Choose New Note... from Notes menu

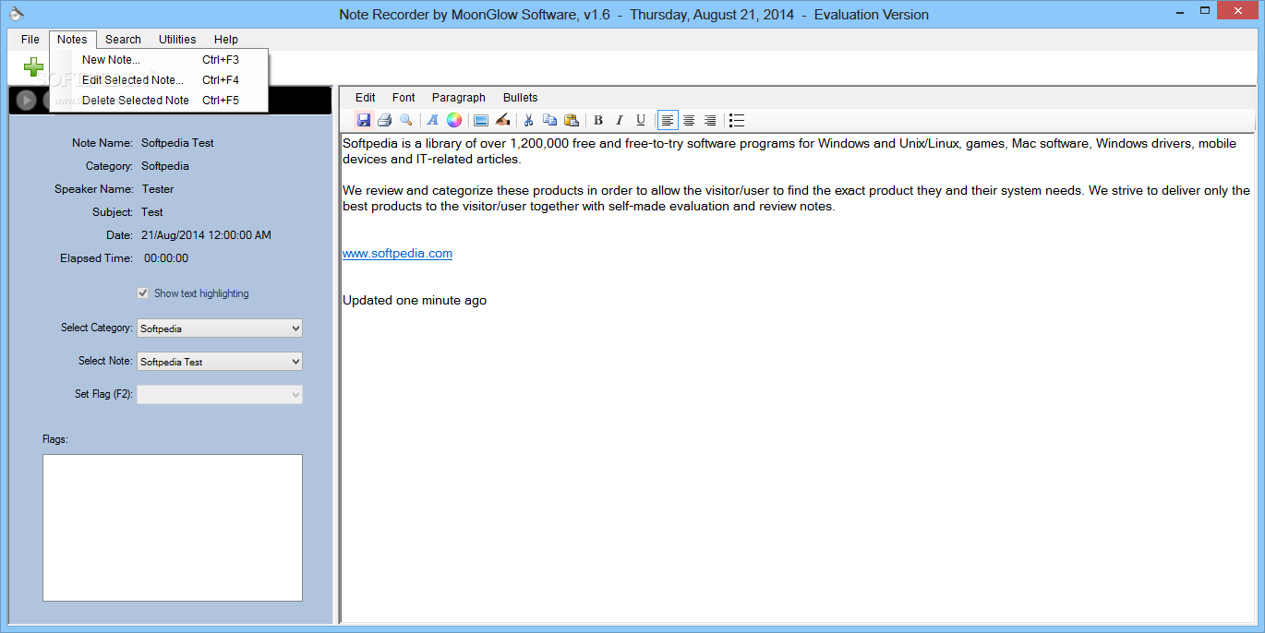[159, 60]
